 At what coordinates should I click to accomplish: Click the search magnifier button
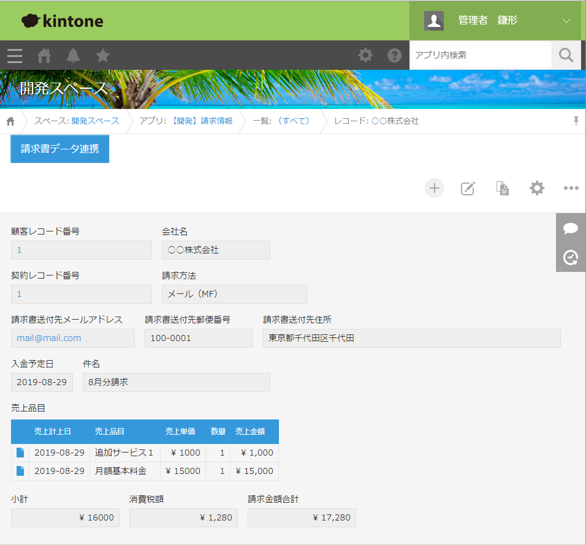(566, 55)
